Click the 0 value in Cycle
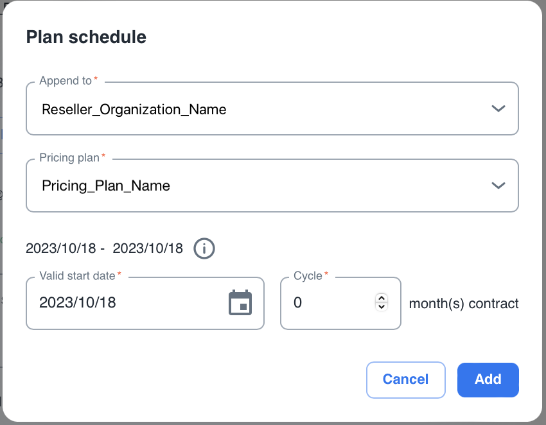Image resolution: width=546 pixels, height=425 pixels. coord(297,303)
